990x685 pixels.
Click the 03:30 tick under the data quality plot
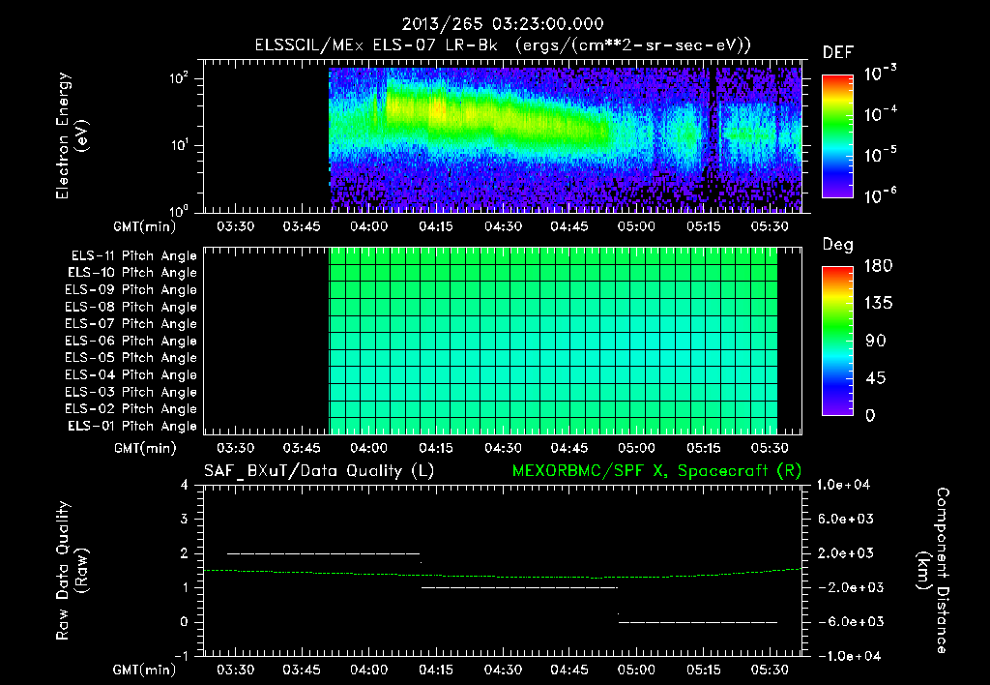pyautogui.click(x=236, y=670)
